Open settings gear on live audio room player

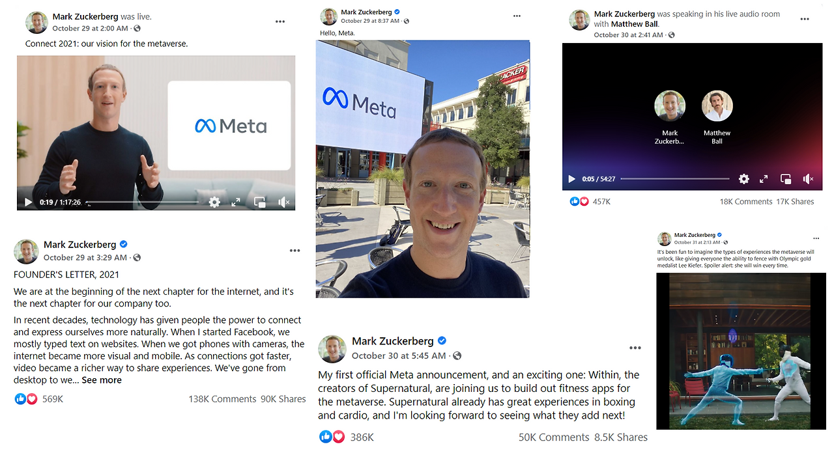click(743, 179)
